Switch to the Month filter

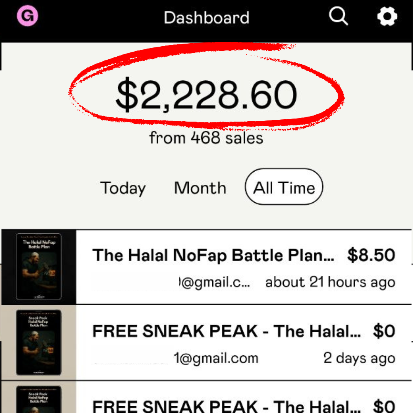click(x=200, y=188)
